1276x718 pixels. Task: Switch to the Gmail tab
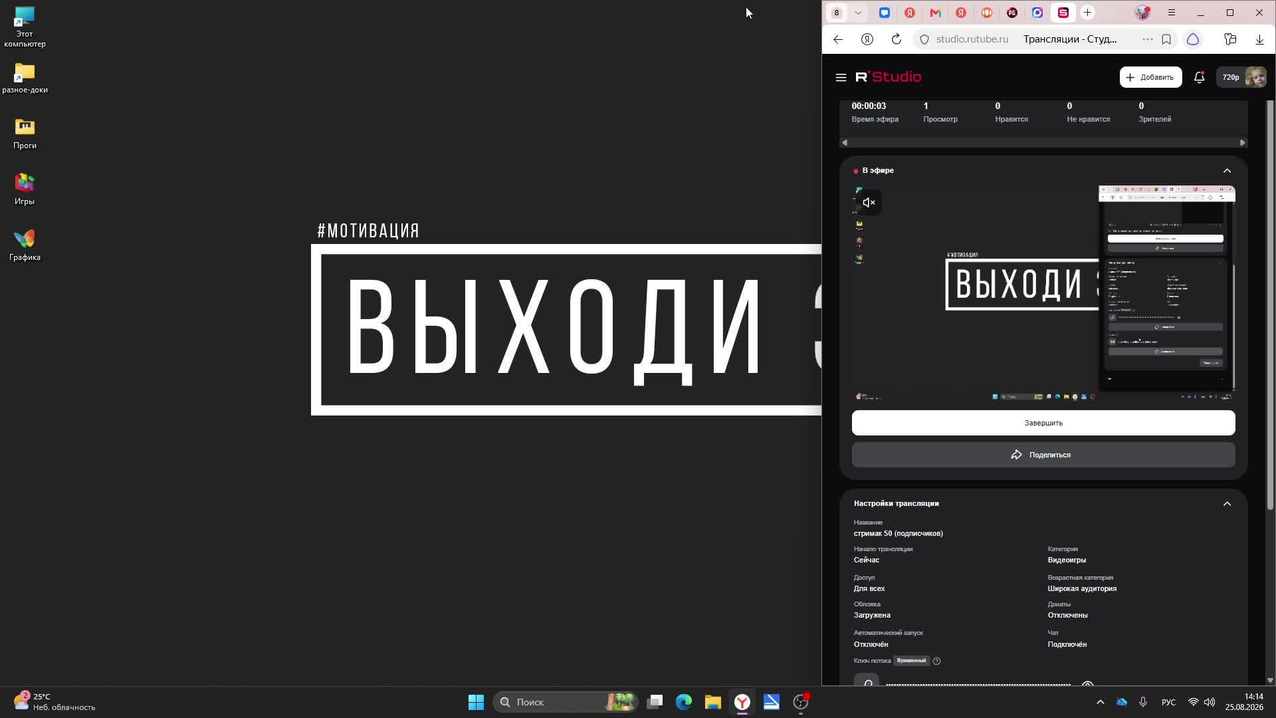pos(936,13)
